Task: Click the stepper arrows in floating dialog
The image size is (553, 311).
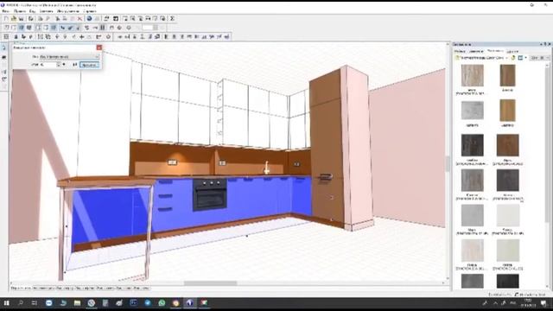Action: [x=59, y=65]
